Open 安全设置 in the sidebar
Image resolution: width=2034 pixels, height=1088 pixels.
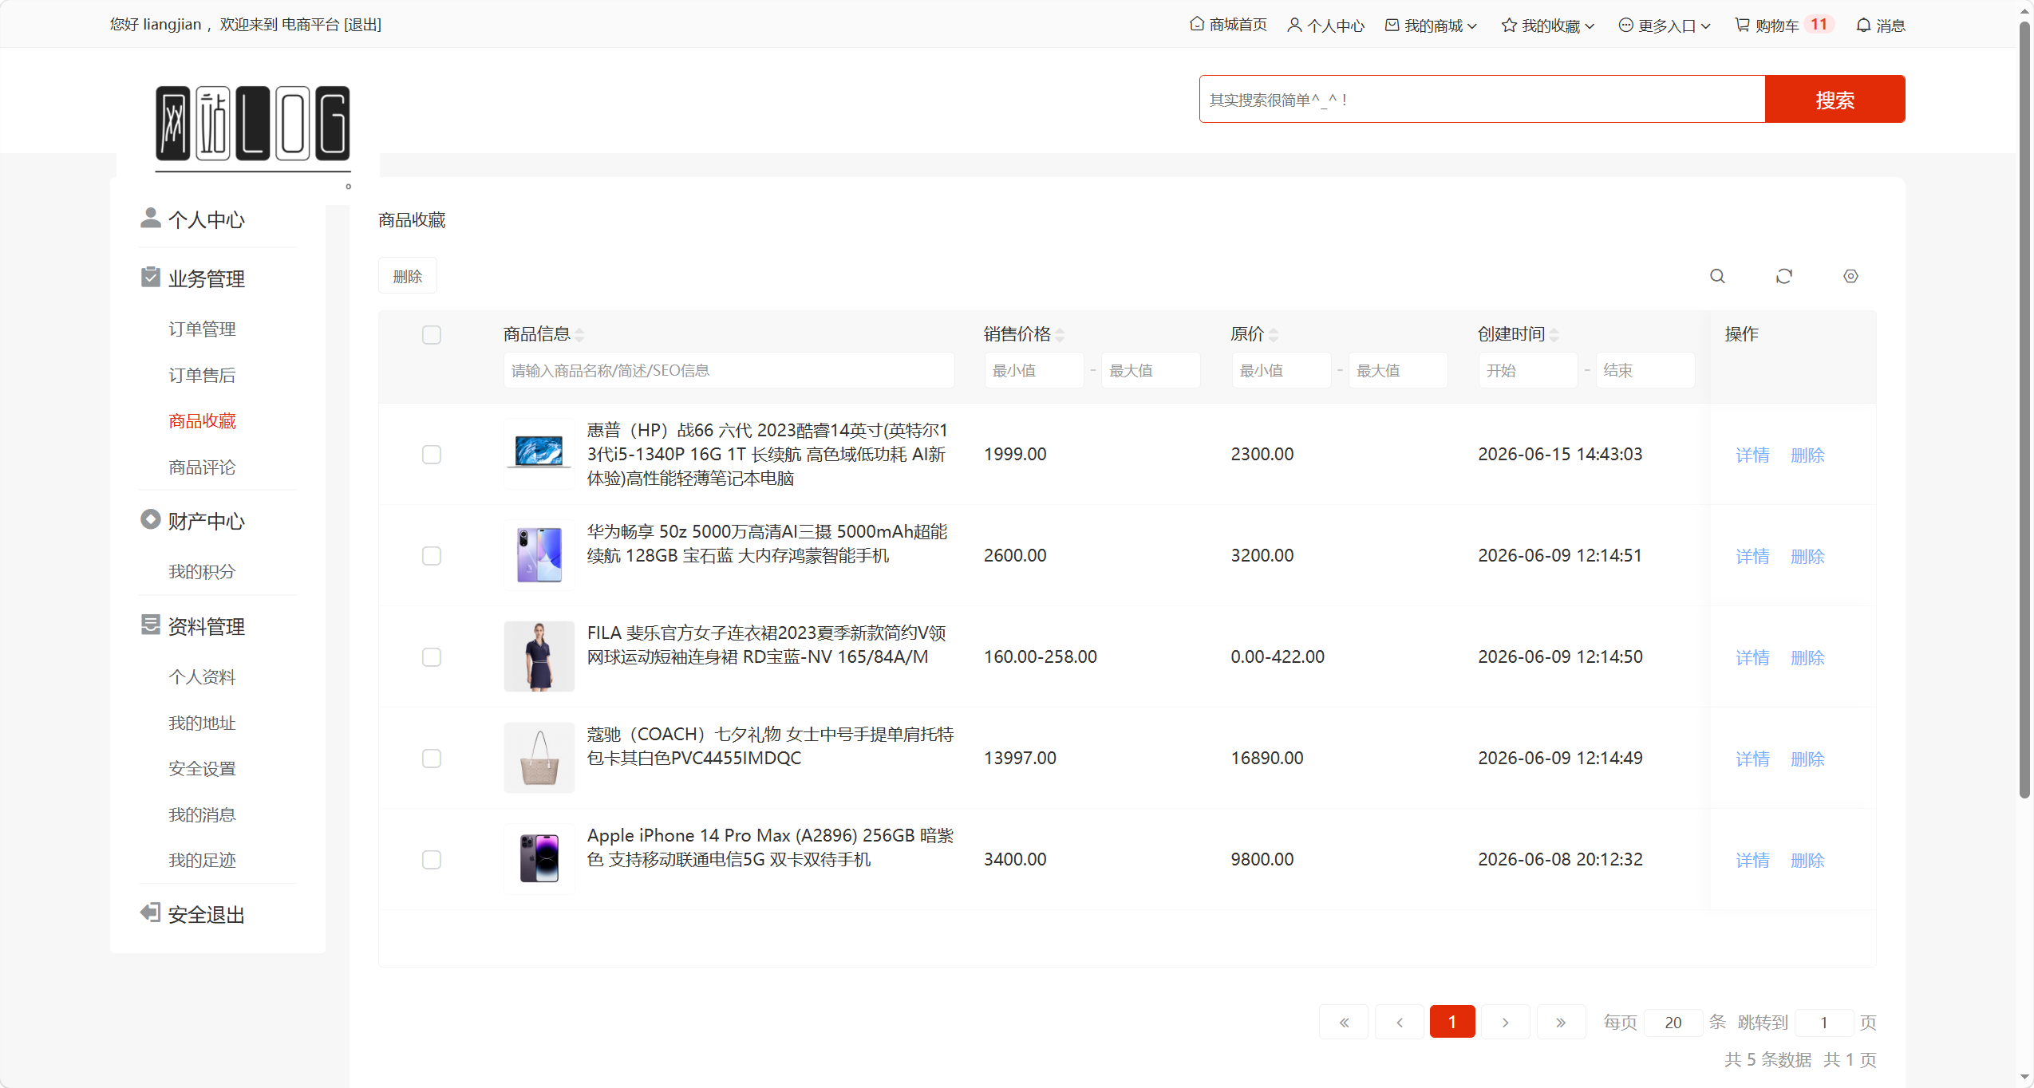pos(202,769)
